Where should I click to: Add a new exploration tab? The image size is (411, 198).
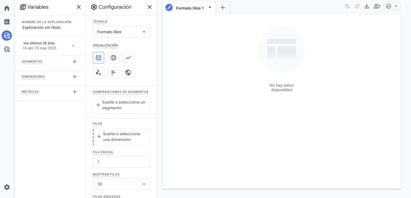[x=223, y=8]
